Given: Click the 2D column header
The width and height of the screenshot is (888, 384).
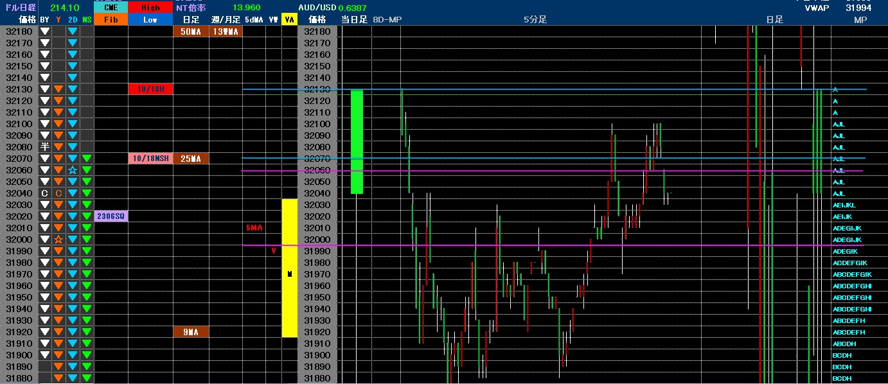Looking at the screenshot, I should (x=73, y=20).
